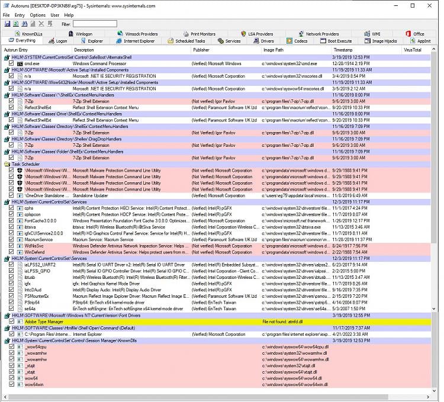The height and width of the screenshot is (402, 444).
Task: Click the Refresh toolbar icon
Action: [x=16, y=24]
